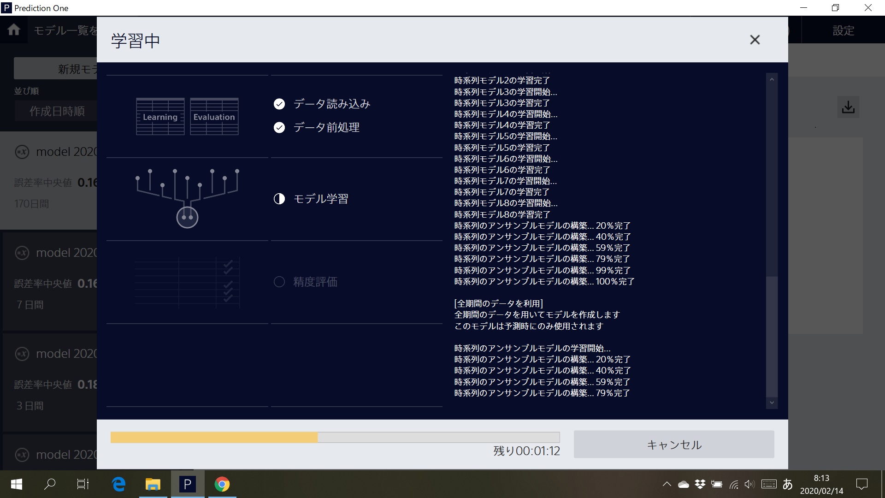
Task: Close the 学習中 dialog with X
Action: pos(755,40)
